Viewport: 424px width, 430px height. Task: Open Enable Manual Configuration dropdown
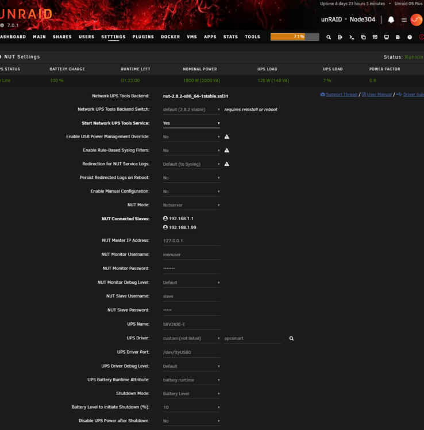coord(191,191)
